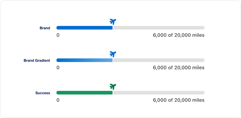The height and width of the screenshot is (118, 241).
Task: Click the green airplane icon above Success bar
Action: 113,86
